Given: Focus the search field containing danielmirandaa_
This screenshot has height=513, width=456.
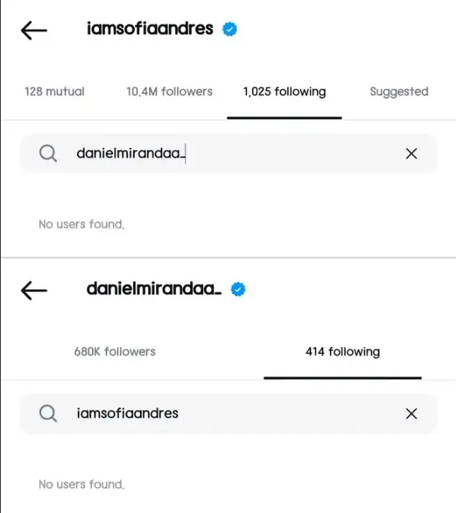Looking at the screenshot, I should pos(228,153).
